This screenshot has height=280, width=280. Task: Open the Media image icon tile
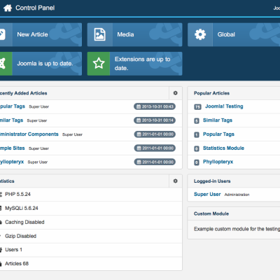(99, 34)
